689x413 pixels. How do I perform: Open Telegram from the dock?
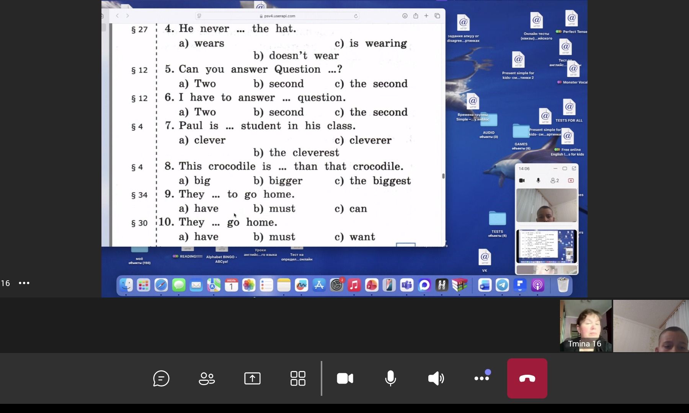pos(502,285)
